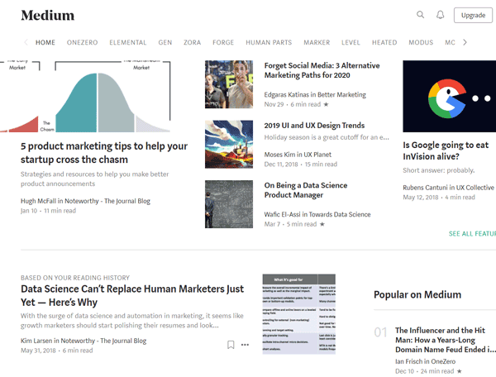
Task: Open search with the magnifier icon
Action: point(420,15)
